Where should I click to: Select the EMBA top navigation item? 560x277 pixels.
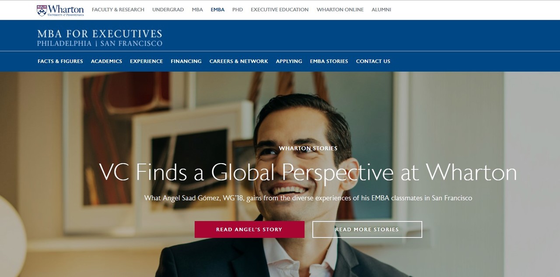[x=217, y=10]
